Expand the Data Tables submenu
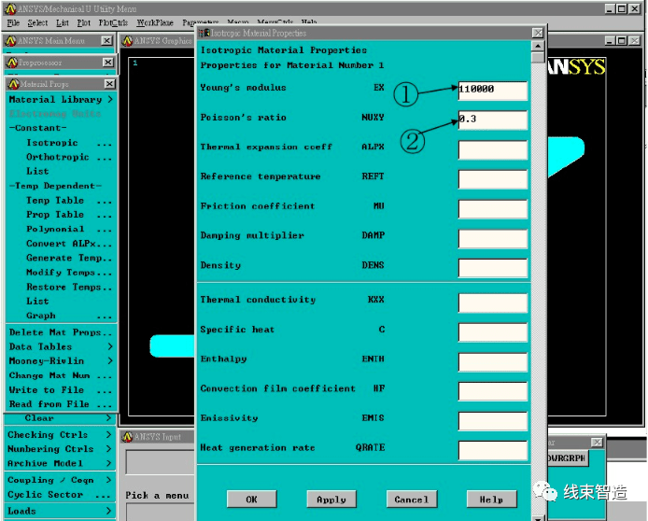The height and width of the screenshot is (521, 648). click(x=61, y=346)
